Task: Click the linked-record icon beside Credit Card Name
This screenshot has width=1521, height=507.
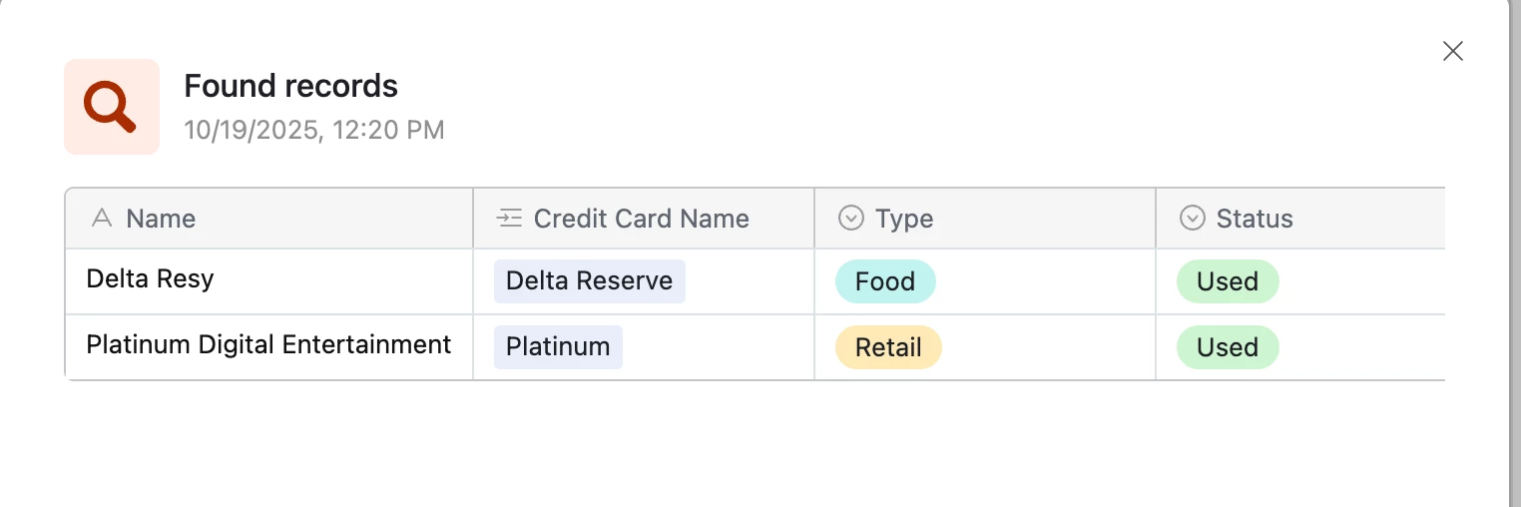Action: (509, 219)
